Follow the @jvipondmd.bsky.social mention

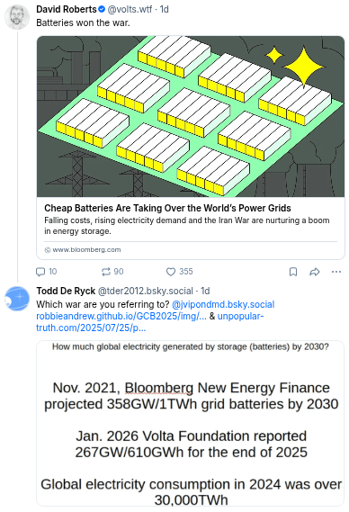tap(223, 304)
